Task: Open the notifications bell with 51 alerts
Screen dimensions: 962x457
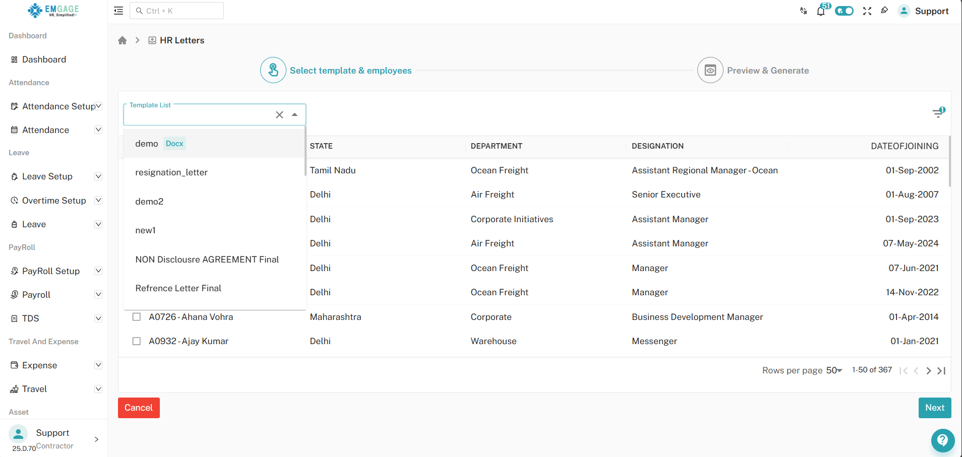Action: [821, 11]
